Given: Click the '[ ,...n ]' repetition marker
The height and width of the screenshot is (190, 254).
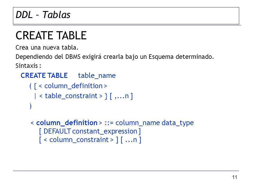Looking at the screenshot, I should pyautogui.click(x=121, y=96).
